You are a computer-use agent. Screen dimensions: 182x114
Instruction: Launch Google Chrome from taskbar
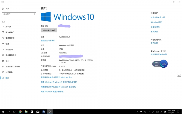pyautogui.click(x=20, y=112)
